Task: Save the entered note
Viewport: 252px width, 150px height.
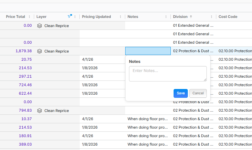Action: (x=181, y=93)
